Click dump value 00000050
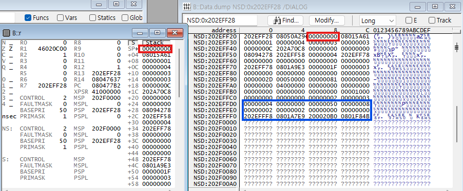 pos(323,104)
